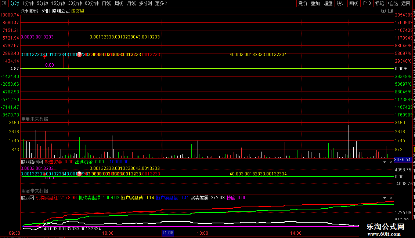Close the 股朋网 indicator panel
The image size is (415, 238).
tap(391, 198)
